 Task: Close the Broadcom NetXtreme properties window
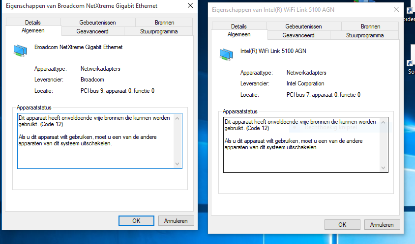pos(190,5)
